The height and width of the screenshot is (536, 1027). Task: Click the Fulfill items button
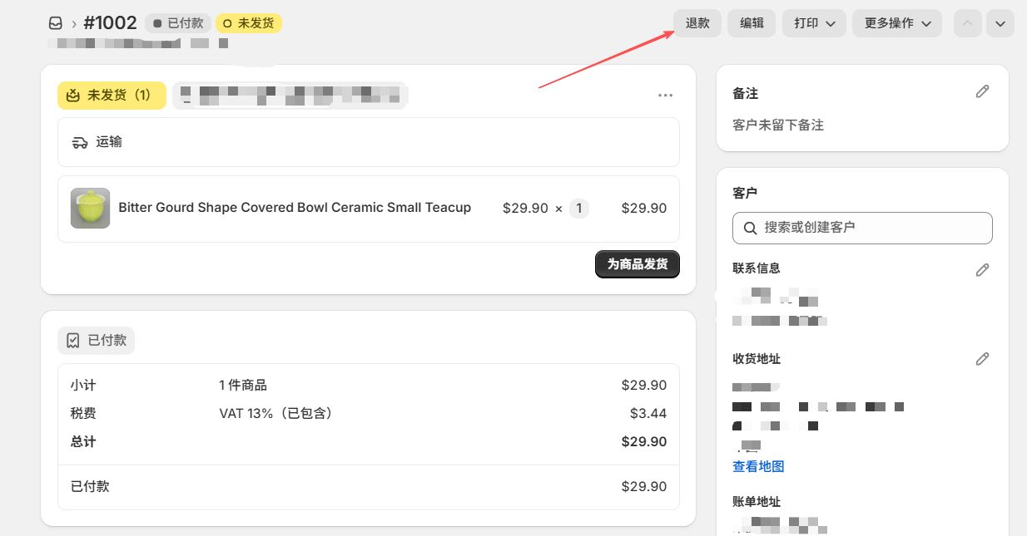638,264
